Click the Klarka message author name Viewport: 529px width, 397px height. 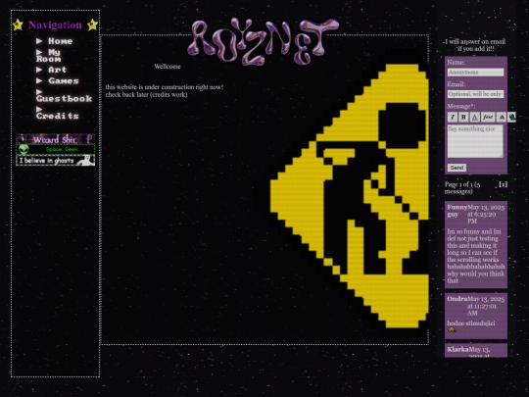(x=457, y=349)
